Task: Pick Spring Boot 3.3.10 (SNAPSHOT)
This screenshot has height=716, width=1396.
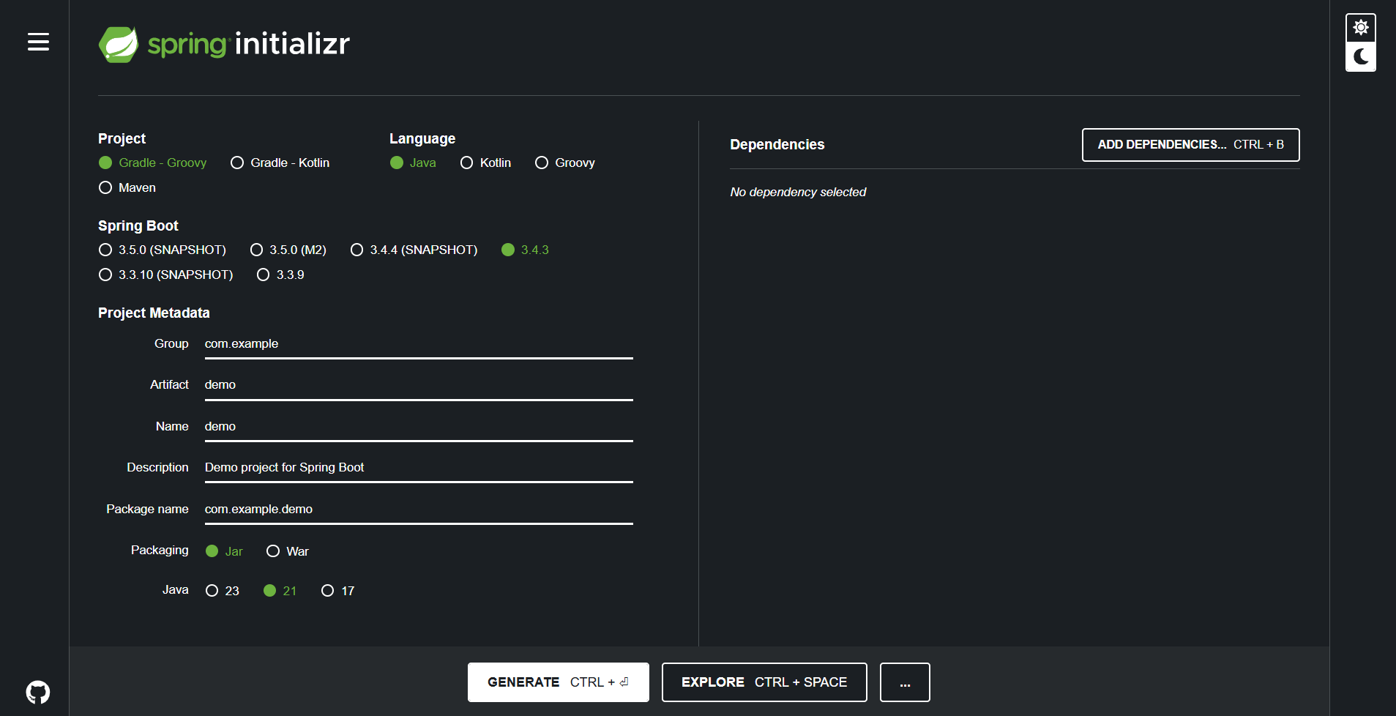Action: tap(166, 275)
